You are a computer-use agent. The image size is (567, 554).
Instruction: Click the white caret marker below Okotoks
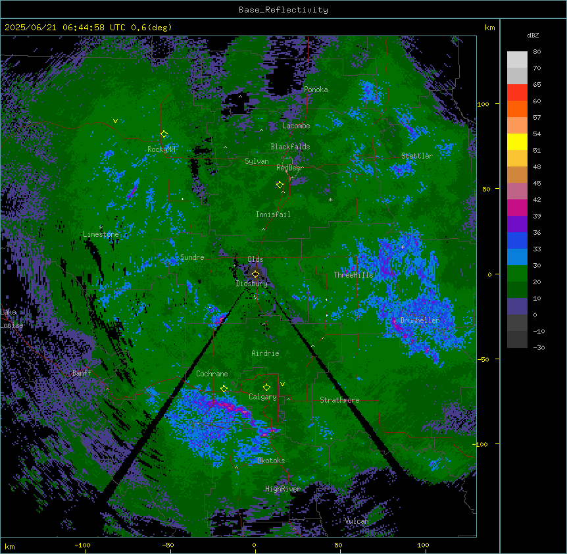click(x=237, y=468)
